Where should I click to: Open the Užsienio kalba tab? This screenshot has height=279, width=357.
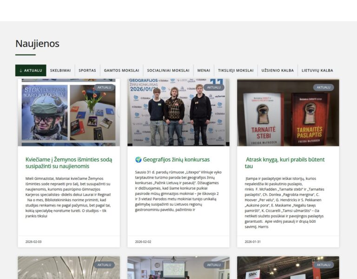click(x=278, y=71)
